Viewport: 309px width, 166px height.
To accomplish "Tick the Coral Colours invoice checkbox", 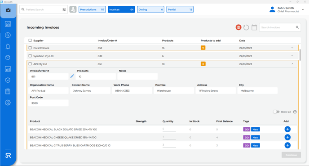I will 30,48.
